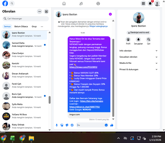The image size is (165, 143).
Task: Open Boris Cph conversation
Action: 24,96
